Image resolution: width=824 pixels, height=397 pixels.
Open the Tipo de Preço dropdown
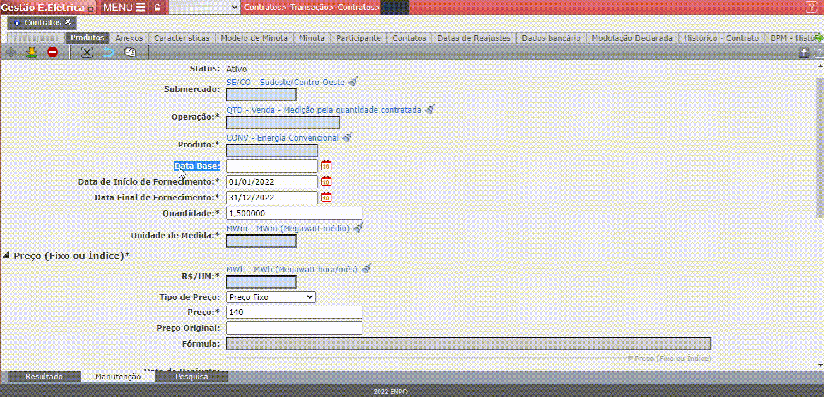click(x=271, y=297)
